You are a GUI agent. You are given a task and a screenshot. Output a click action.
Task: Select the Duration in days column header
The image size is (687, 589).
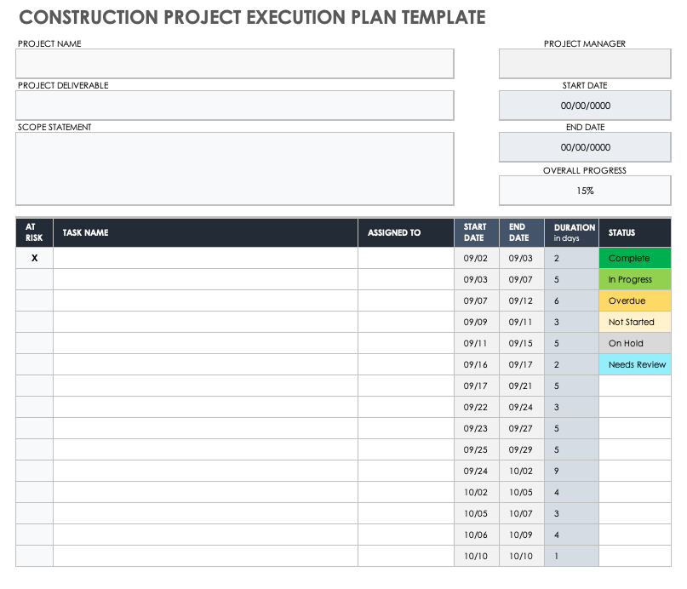click(x=571, y=232)
